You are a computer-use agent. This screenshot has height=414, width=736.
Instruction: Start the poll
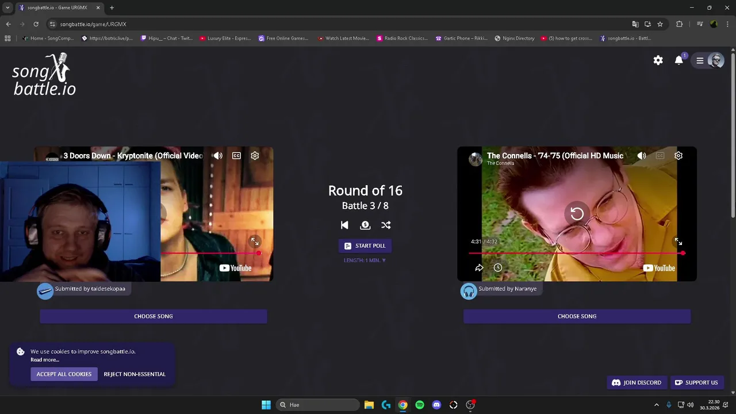pyautogui.click(x=365, y=246)
